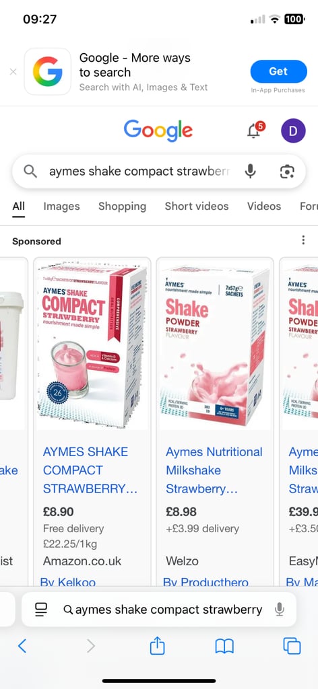318x689 pixels.
Task: Open Safari page menu icon in address bar
Action: [41, 609]
